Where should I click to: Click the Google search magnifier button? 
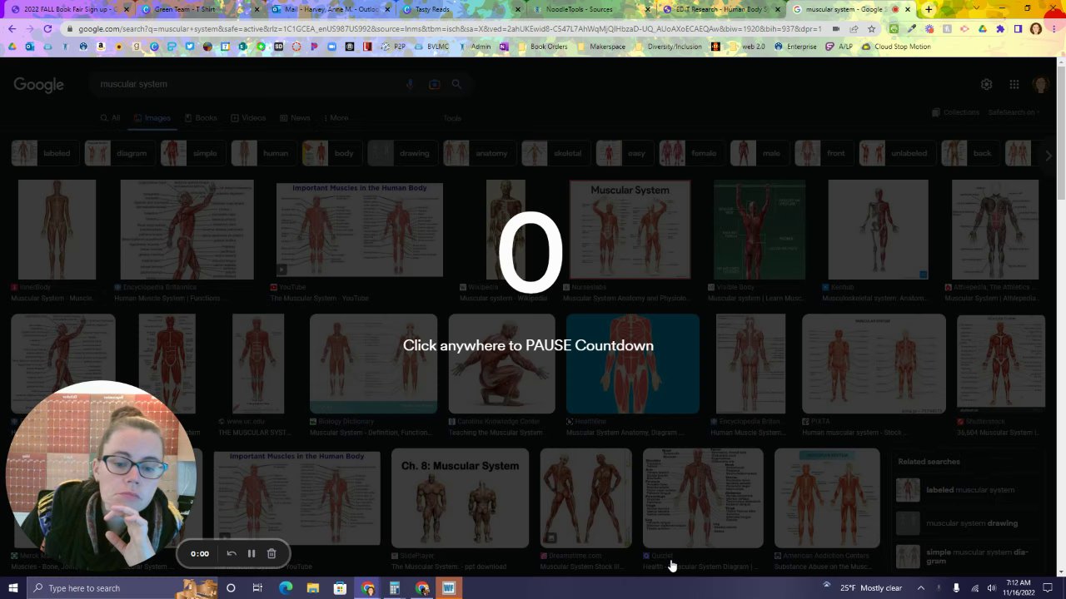point(456,84)
